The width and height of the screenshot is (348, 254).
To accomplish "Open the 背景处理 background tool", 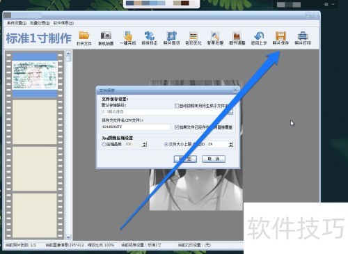I will pos(215,38).
